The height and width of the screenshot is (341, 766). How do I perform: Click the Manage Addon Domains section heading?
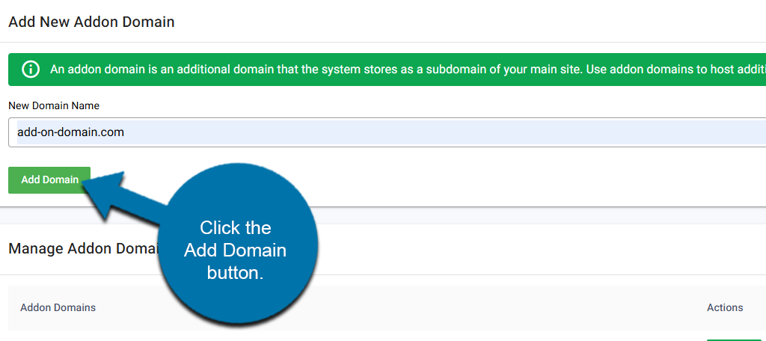pos(81,248)
